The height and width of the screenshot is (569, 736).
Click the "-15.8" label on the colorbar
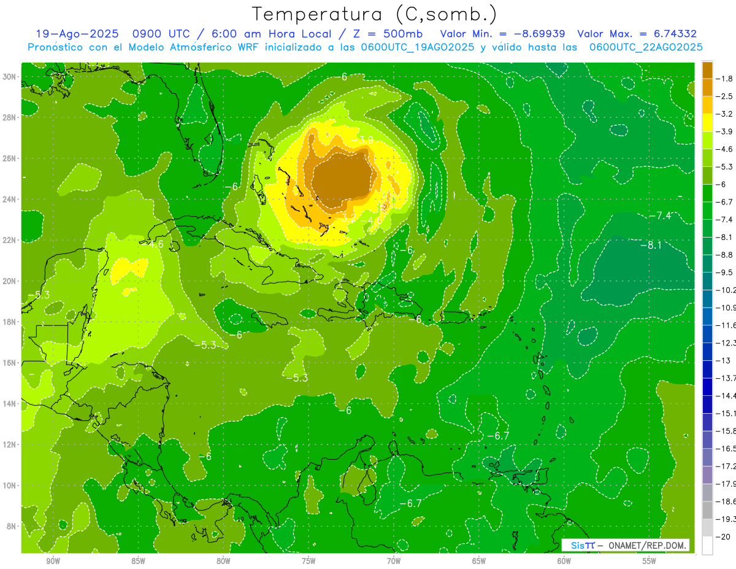[x=726, y=431]
